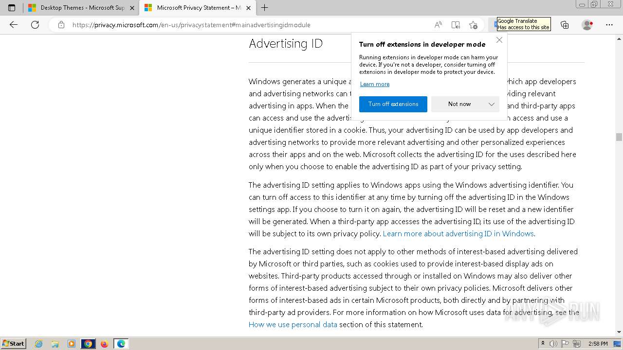Click the Advertising ID heading
623x350 pixels.
click(286, 44)
